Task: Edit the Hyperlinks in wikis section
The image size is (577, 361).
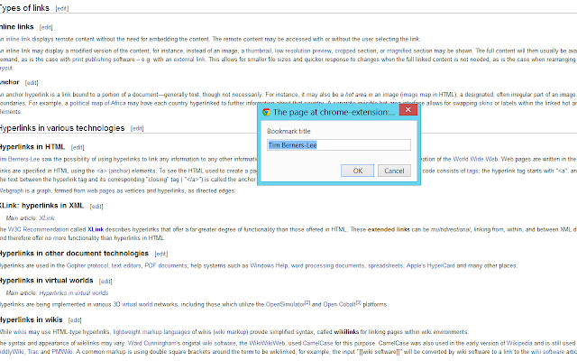Action: [75, 320]
